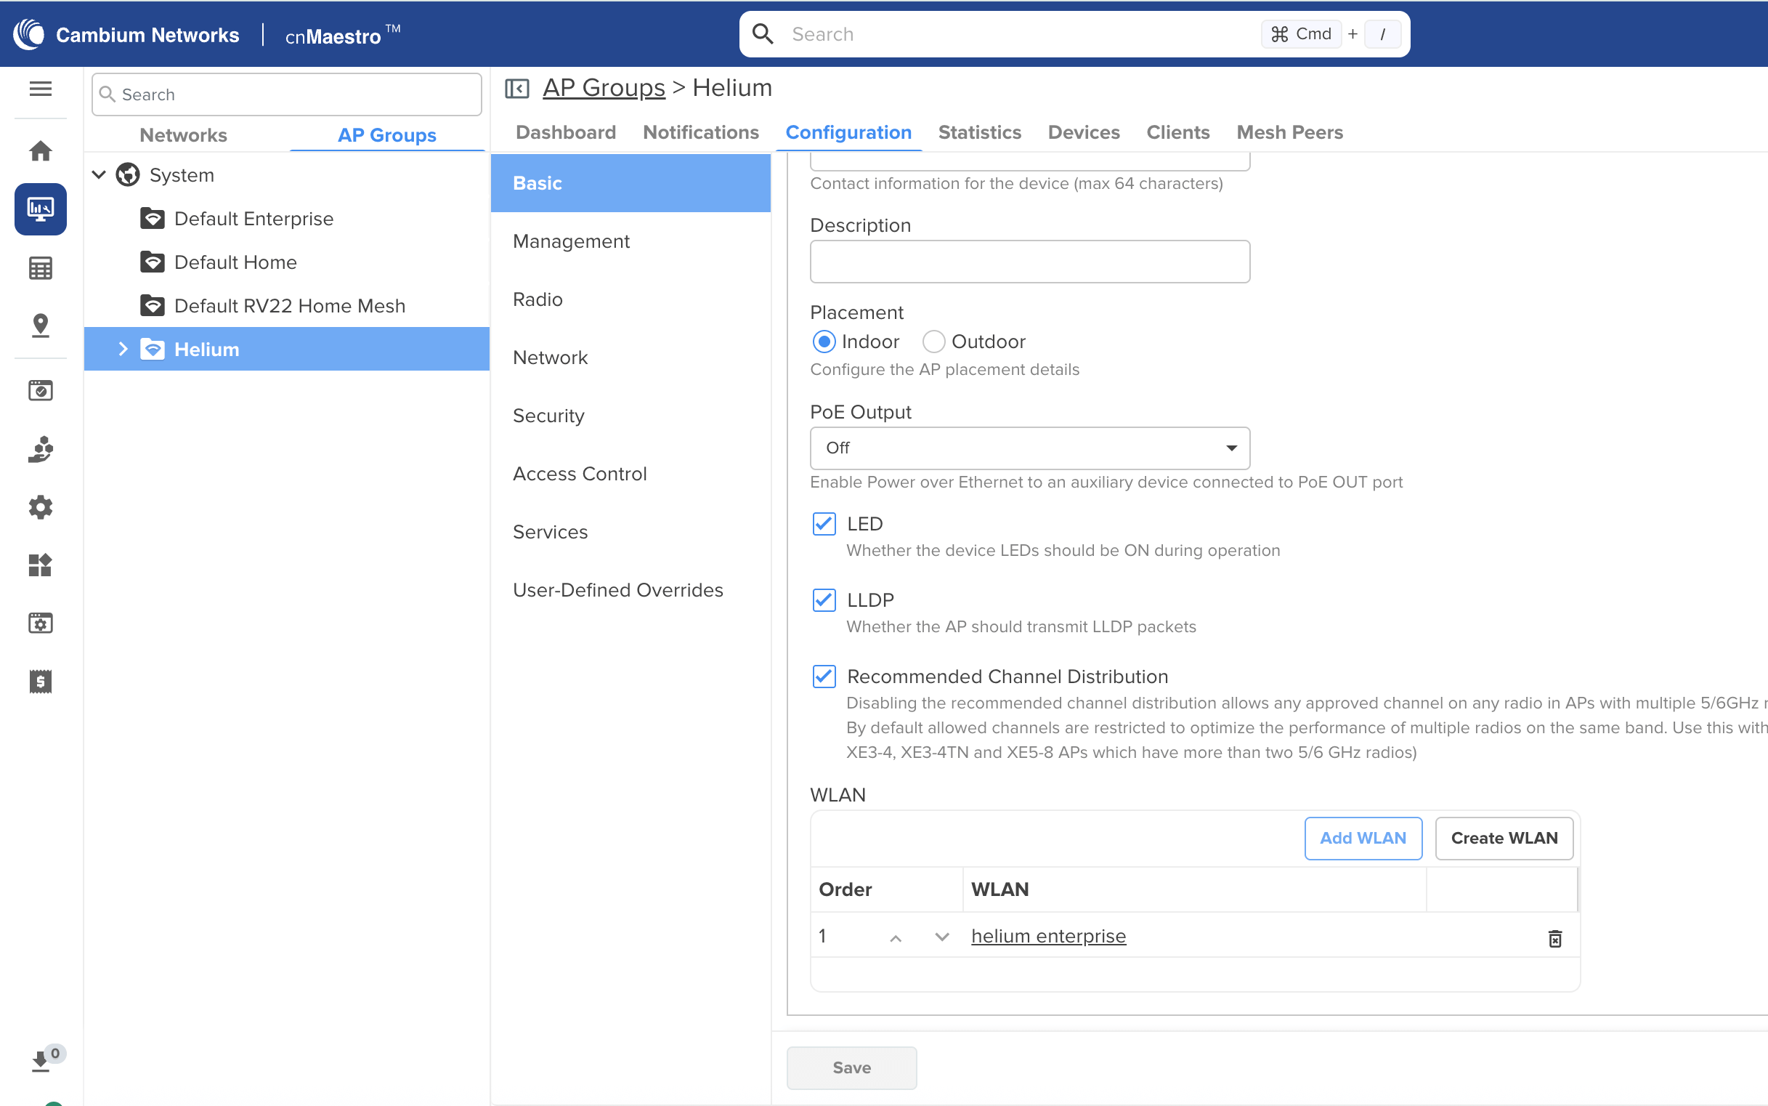1768x1106 pixels.
Task: Click the Add WLAN button
Action: (1363, 839)
